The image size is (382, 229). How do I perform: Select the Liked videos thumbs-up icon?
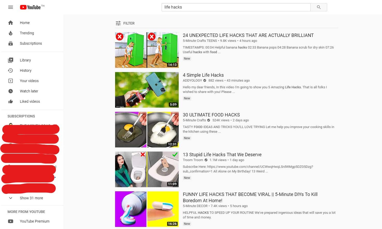point(11,101)
